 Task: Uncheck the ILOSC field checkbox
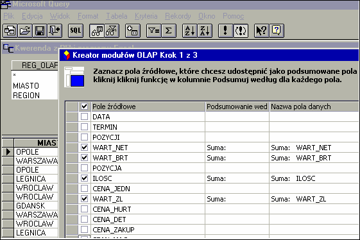click(x=84, y=178)
